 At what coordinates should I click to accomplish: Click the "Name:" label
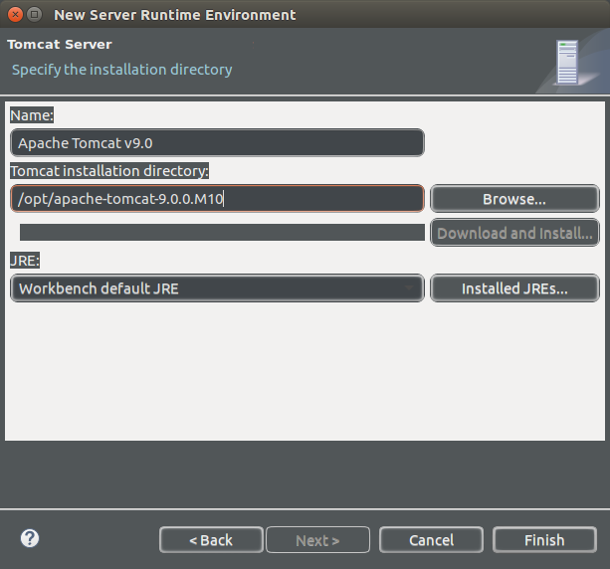click(x=32, y=115)
